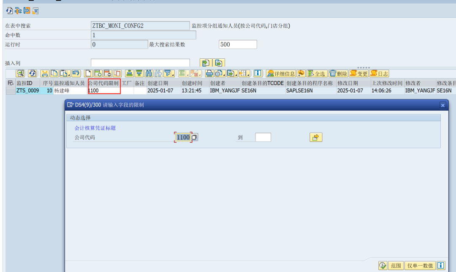Click the 日志 log button

point(379,73)
